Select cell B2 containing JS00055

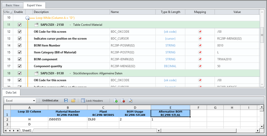(68, 119)
